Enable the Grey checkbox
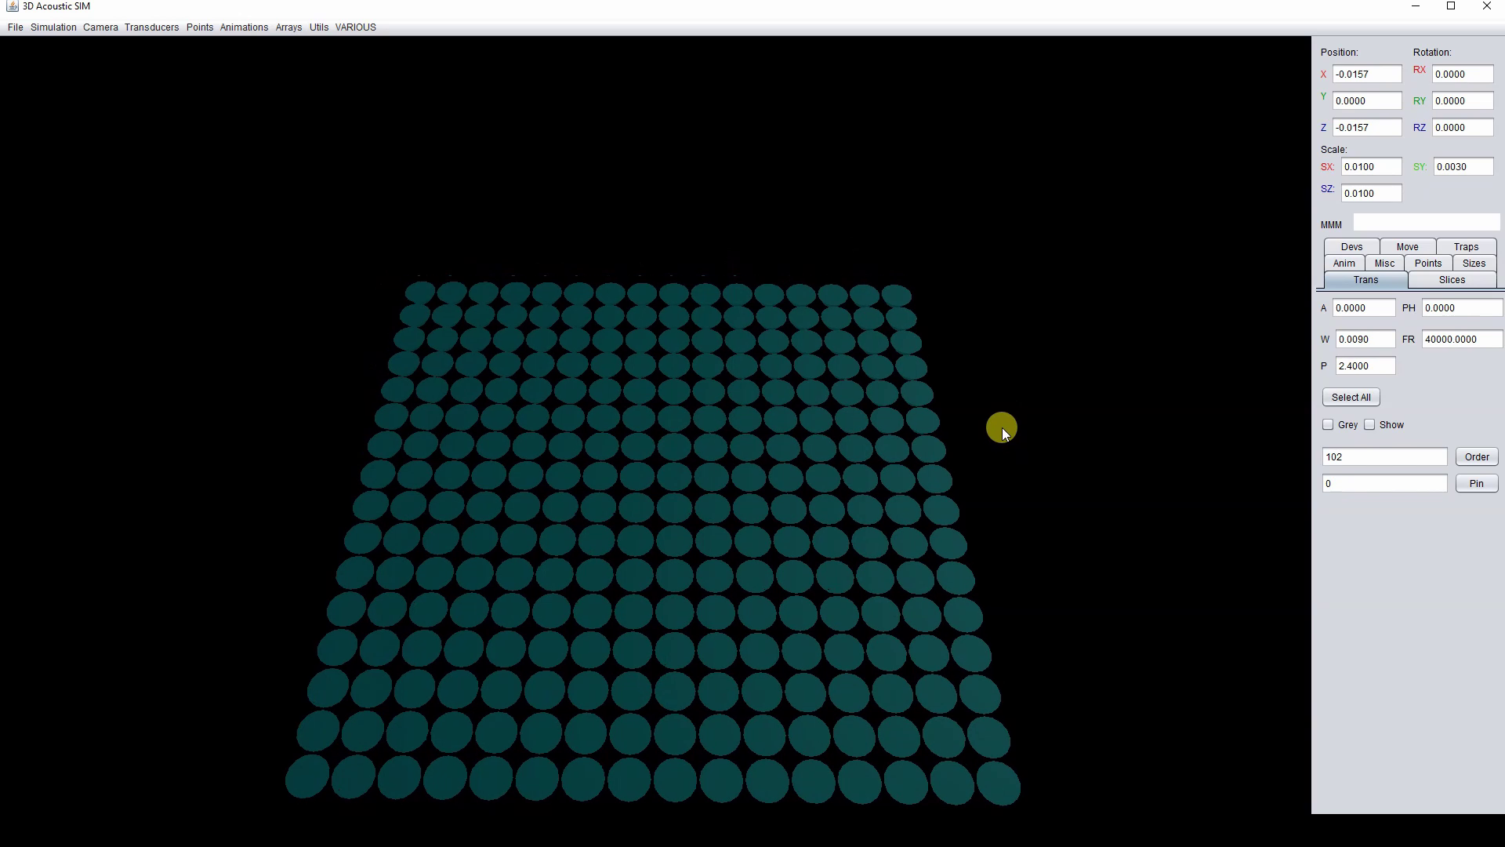The height and width of the screenshot is (847, 1505). click(x=1328, y=424)
